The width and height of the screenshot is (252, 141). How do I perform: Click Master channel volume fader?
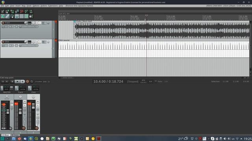pos(8,112)
